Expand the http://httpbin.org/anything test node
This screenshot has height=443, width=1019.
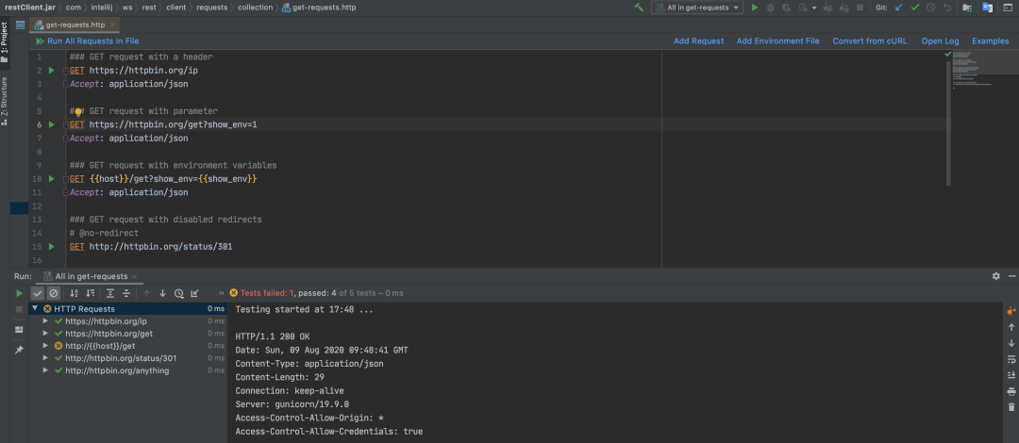(x=45, y=371)
